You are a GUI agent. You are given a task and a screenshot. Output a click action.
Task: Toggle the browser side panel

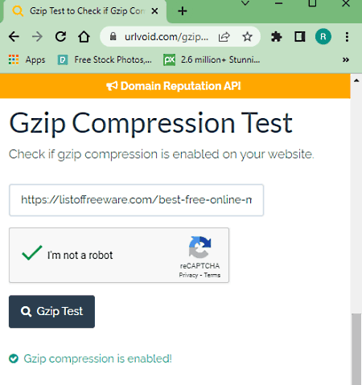299,37
